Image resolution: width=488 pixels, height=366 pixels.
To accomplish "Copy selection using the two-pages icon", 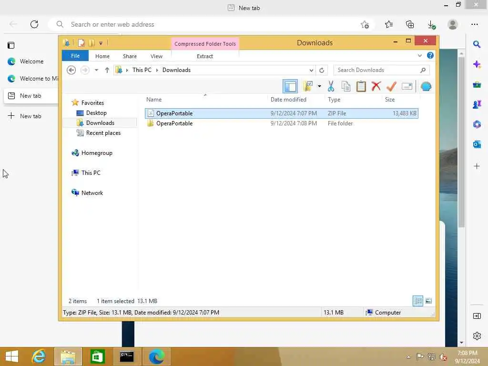I will pos(346,86).
